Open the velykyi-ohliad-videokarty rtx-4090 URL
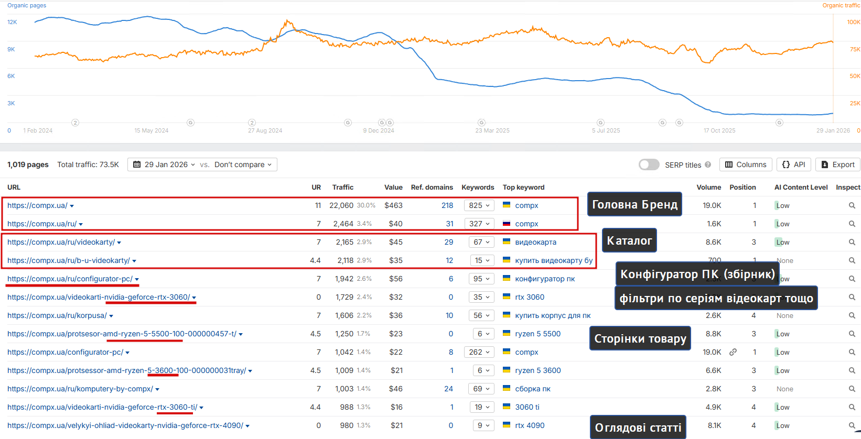 coord(125,425)
